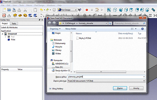Click the Redo arrow icon
Screen dimensions: 157x100
click(47, 10)
